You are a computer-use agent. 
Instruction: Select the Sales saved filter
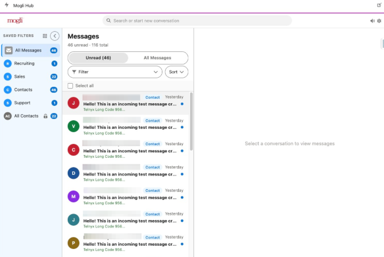point(31,77)
